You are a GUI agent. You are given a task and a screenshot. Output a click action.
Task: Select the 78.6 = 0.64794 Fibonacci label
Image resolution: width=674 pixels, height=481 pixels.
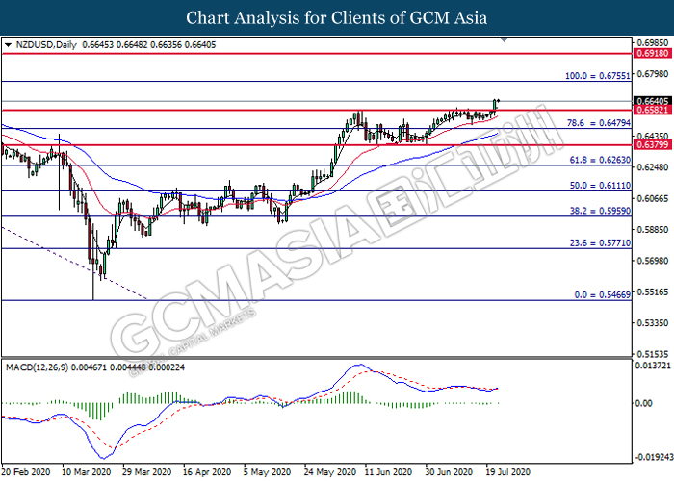tap(596, 123)
